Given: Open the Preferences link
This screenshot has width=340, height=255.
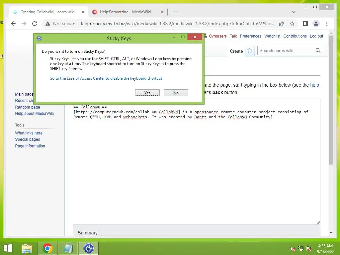Looking at the screenshot, I should click(250, 36).
